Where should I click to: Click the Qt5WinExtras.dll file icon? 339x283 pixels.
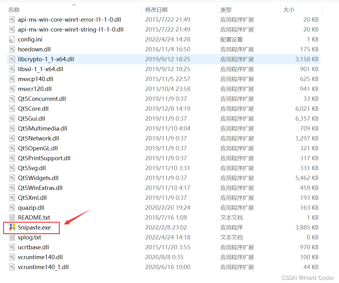(12, 188)
